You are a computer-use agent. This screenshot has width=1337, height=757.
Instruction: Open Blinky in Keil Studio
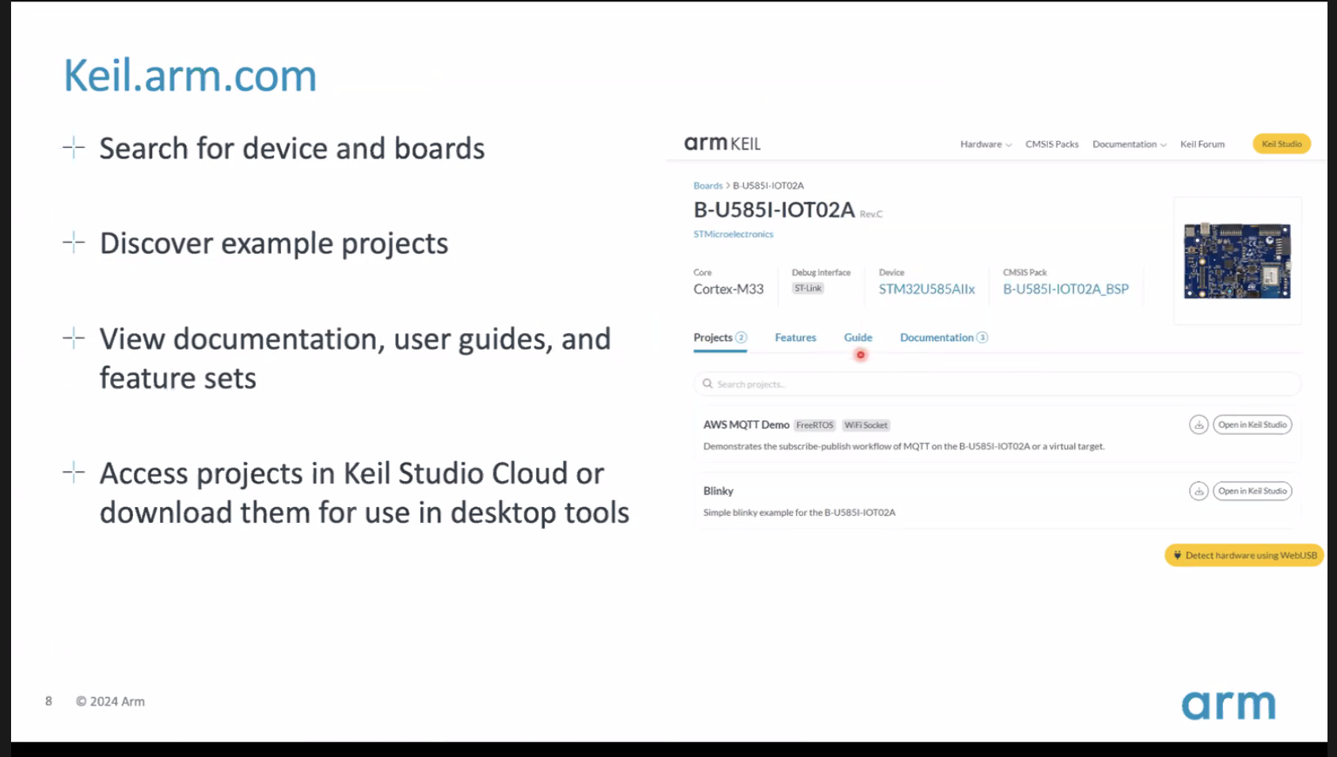pyautogui.click(x=1252, y=491)
